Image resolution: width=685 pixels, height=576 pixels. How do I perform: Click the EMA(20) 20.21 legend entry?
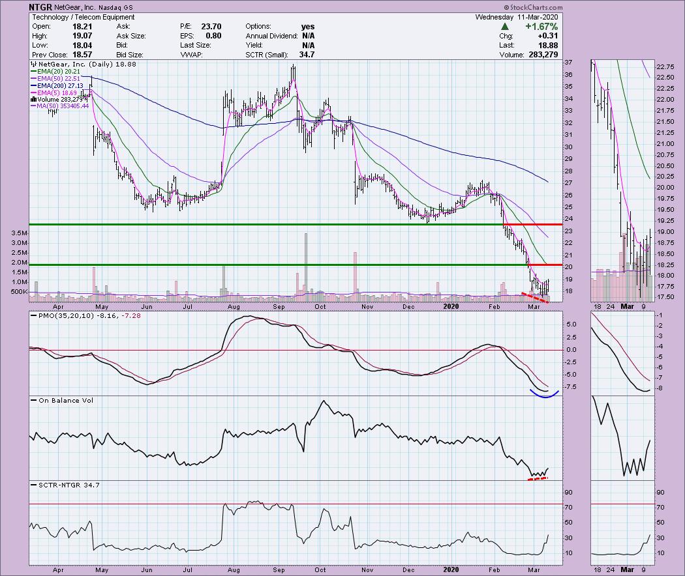55,71
